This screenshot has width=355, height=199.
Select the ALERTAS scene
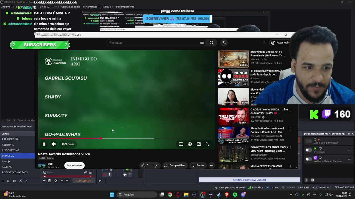[x=17, y=167]
